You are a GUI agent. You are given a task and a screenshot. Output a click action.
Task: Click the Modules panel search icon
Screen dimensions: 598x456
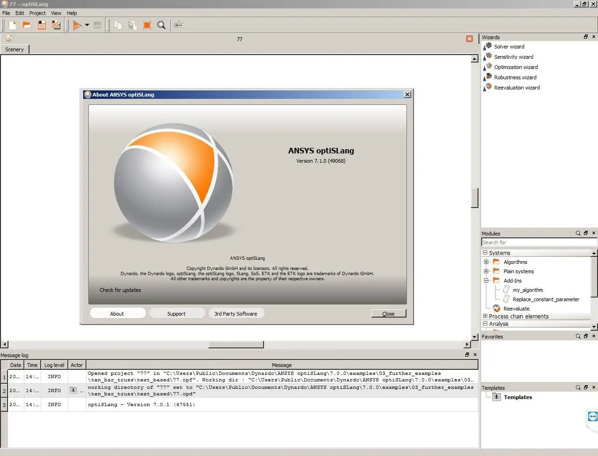pos(578,233)
